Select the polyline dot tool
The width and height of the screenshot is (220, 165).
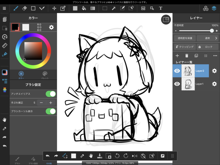click(42, 9)
